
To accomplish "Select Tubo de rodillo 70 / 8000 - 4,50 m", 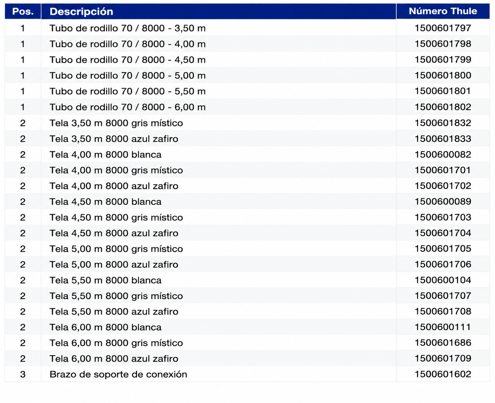I will [127, 60].
